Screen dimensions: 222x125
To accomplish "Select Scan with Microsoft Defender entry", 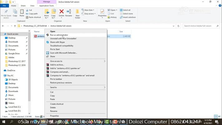I will (63, 53).
